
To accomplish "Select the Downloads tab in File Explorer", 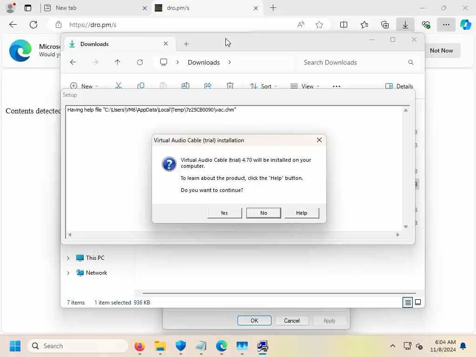I will [119, 44].
